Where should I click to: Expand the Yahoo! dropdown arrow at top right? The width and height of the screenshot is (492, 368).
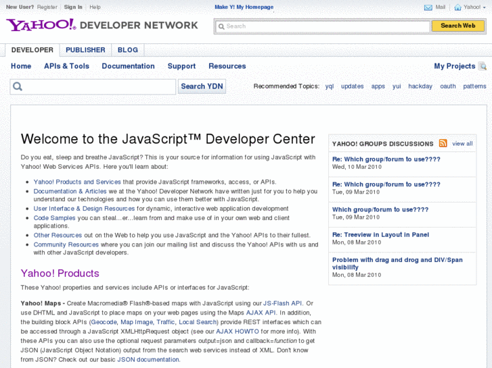click(x=485, y=7)
